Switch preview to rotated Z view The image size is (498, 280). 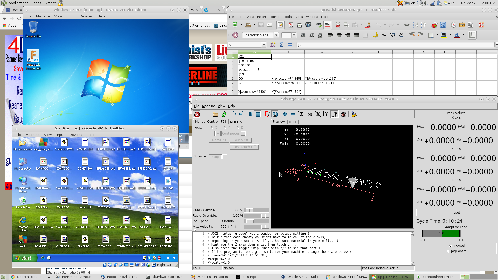pyautogui.click(x=309, y=114)
